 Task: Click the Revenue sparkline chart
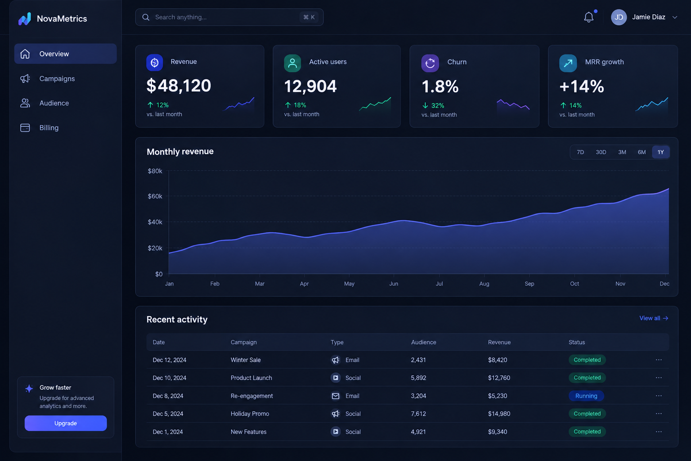239,105
